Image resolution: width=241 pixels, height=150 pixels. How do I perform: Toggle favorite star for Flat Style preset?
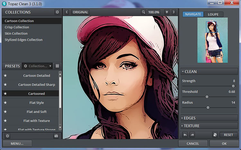pyautogui.click(x=5, y=103)
